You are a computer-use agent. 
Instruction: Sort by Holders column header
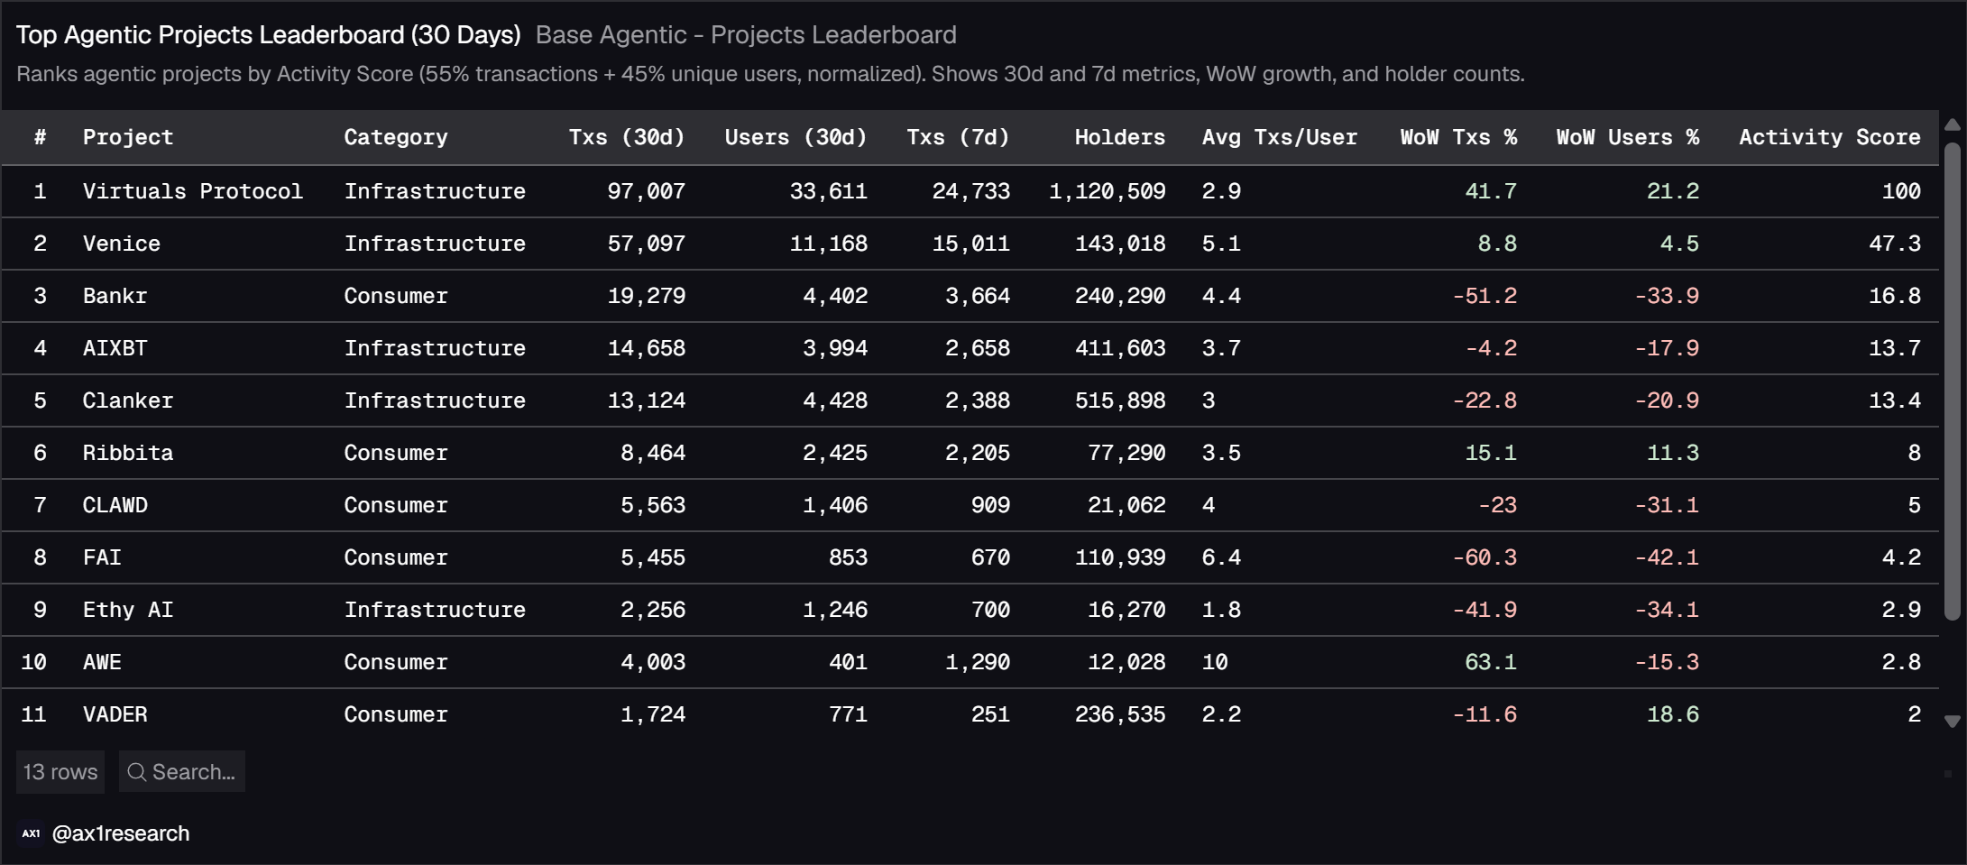click(1119, 137)
